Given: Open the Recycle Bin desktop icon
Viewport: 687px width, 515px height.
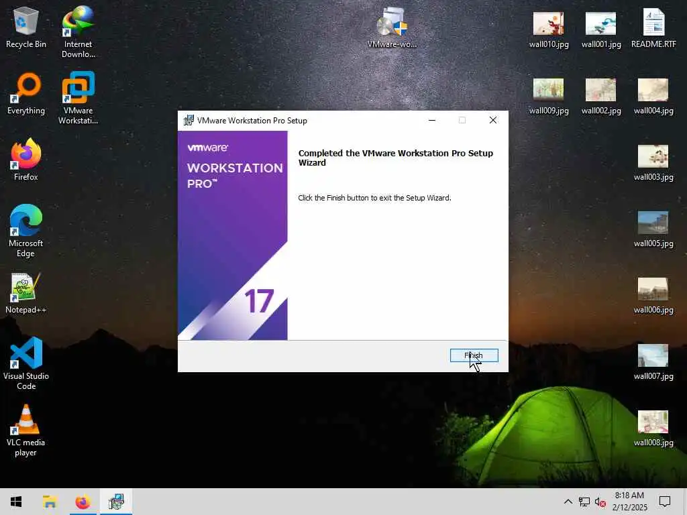Looking at the screenshot, I should click(x=26, y=27).
